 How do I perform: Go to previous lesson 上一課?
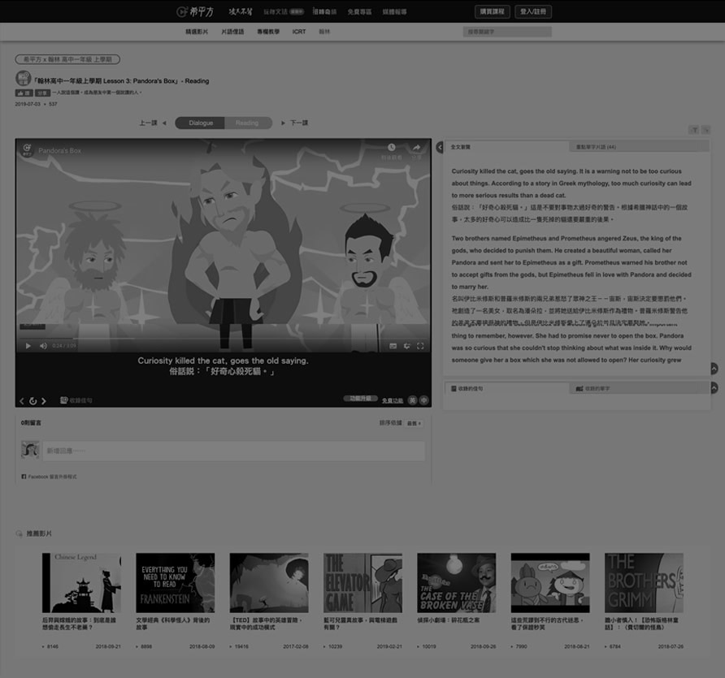coord(153,123)
